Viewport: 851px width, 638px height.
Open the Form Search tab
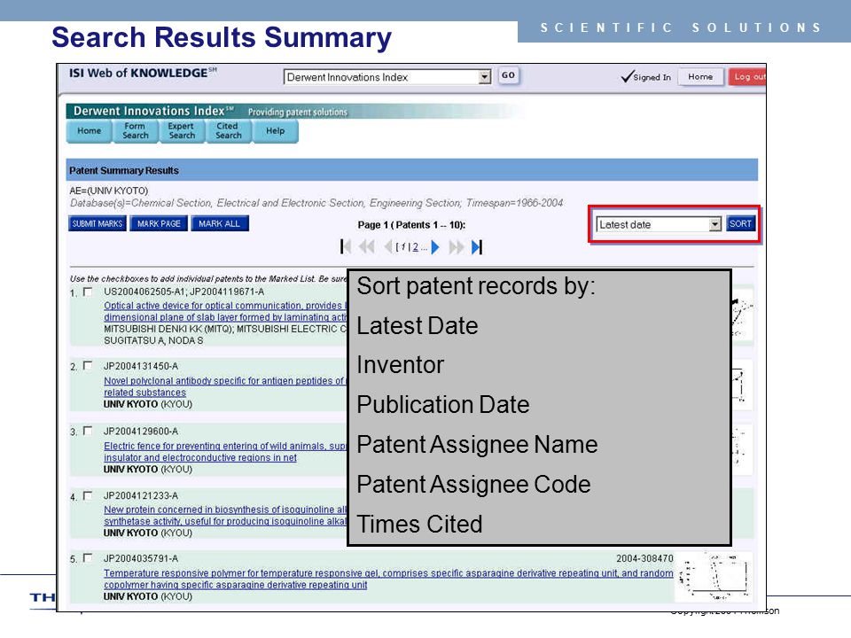(x=135, y=131)
